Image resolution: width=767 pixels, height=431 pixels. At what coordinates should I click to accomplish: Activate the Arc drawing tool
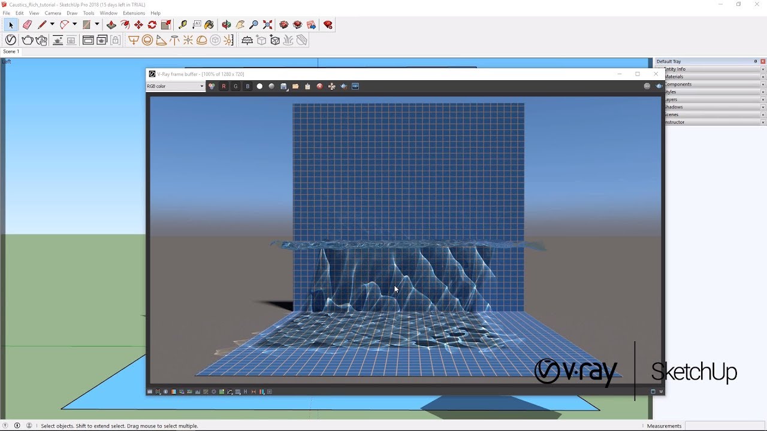[64, 25]
